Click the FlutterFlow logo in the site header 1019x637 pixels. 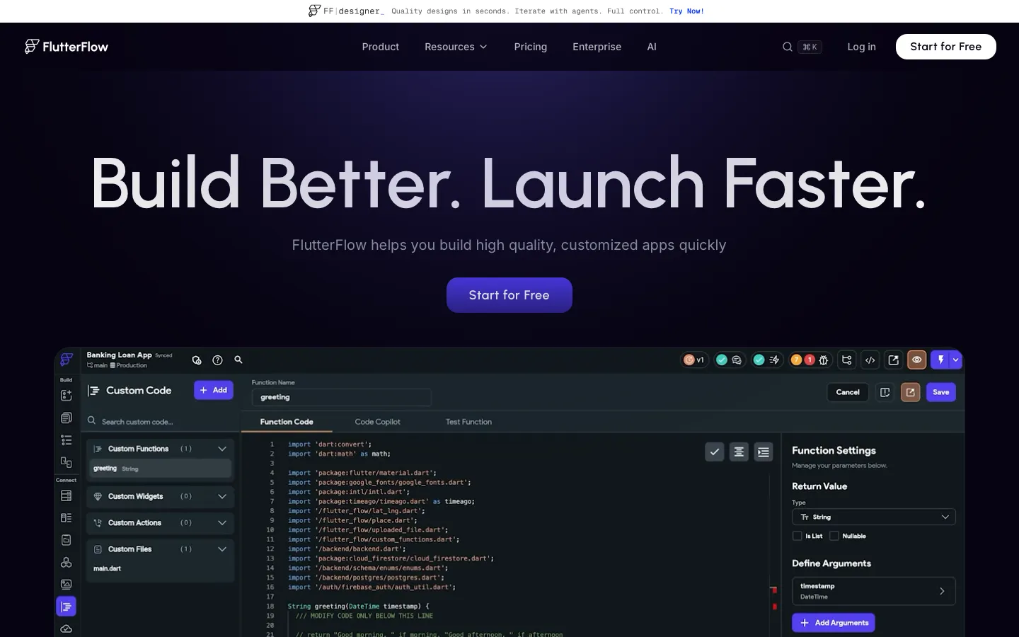(x=67, y=47)
